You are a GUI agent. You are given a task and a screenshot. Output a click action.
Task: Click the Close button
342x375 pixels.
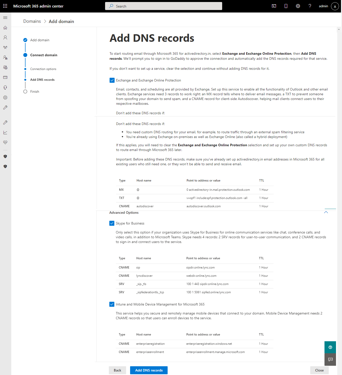tap(319, 370)
